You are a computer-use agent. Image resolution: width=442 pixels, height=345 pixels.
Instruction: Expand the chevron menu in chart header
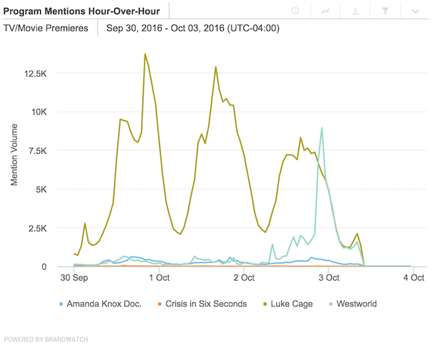[x=415, y=11]
